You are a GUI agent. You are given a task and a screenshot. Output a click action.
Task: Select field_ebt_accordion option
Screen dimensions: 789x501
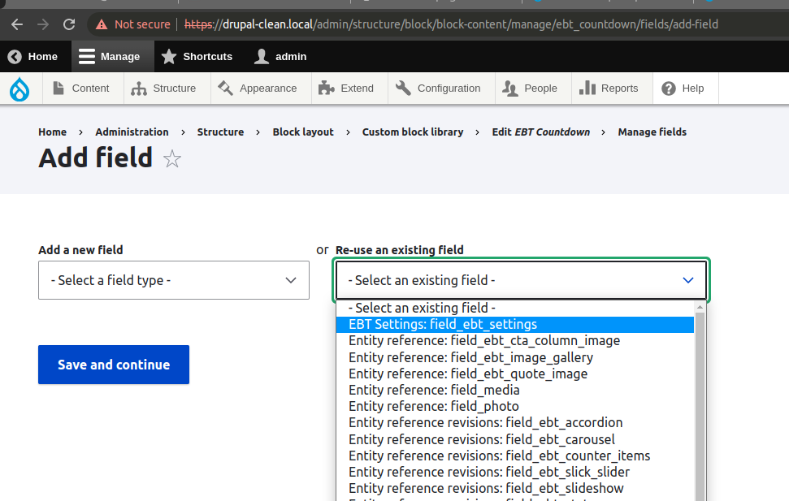(515, 422)
